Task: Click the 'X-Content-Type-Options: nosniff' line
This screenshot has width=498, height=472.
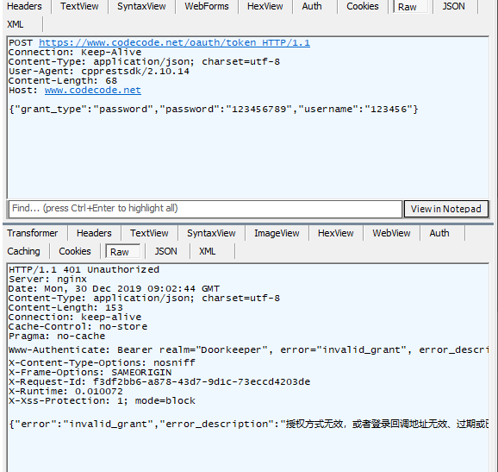Action: [102, 363]
